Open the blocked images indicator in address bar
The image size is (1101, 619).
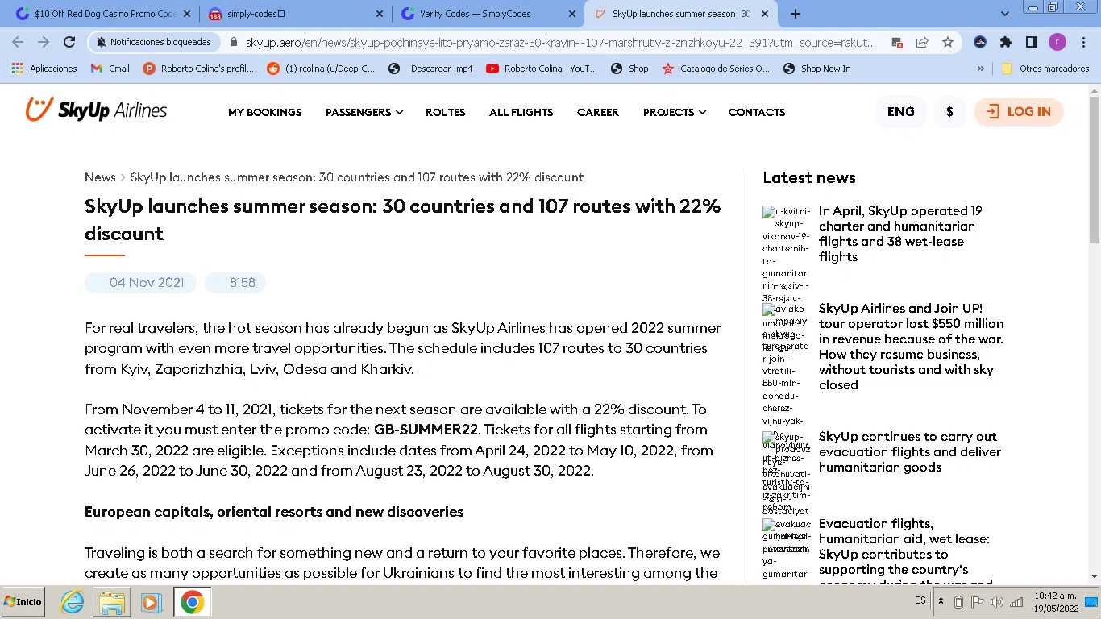[897, 43]
